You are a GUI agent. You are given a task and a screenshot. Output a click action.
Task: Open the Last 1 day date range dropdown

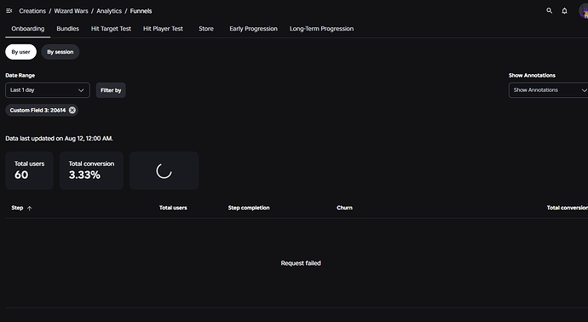click(x=48, y=90)
